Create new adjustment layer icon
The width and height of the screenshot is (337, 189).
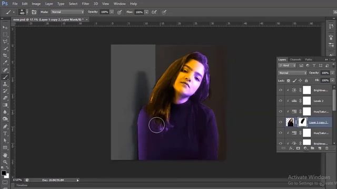[305, 148]
